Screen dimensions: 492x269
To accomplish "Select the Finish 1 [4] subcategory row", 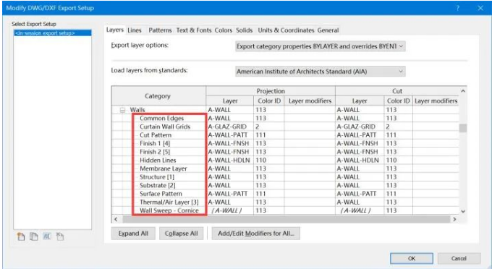I will [285, 143].
